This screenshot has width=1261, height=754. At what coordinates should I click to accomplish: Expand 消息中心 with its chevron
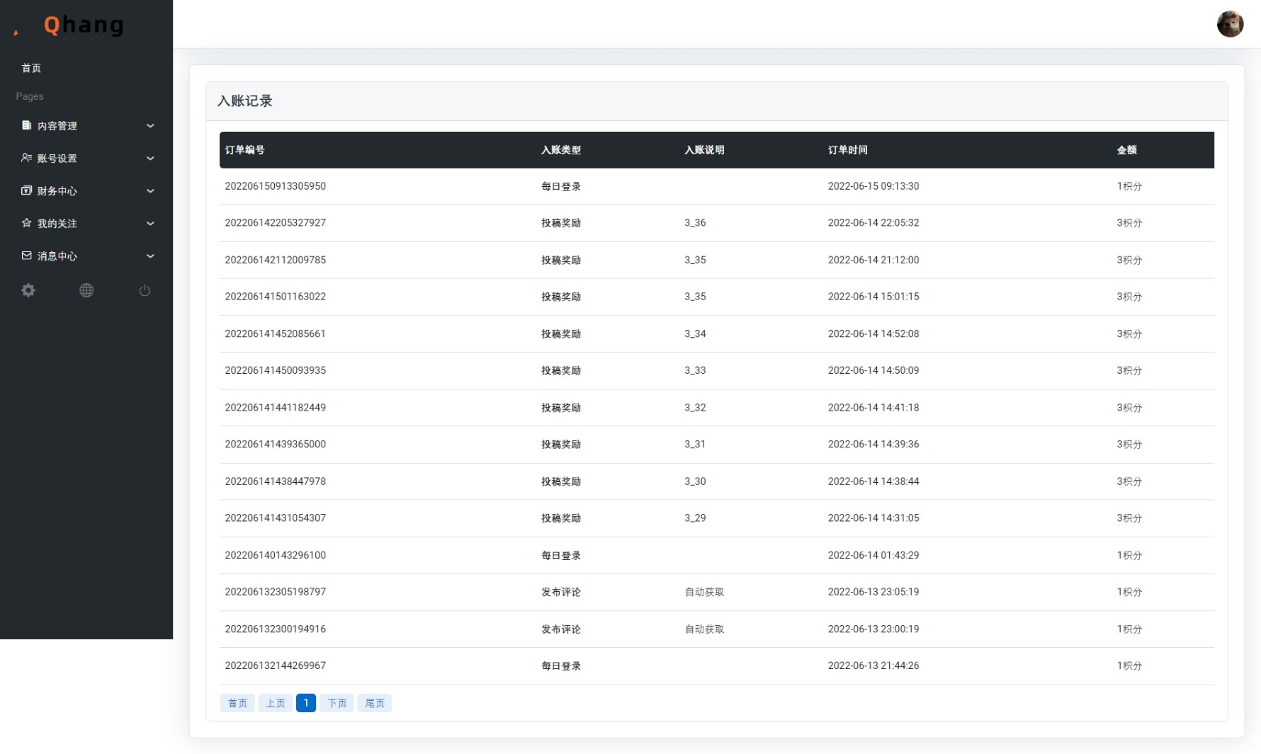[x=150, y=256]
